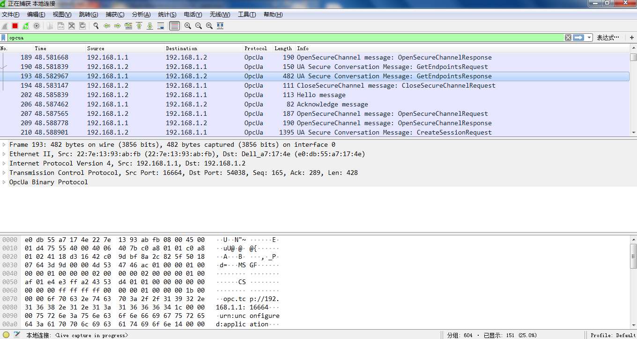
Task: Open the 电话(Y) menu
Action: coord(193,15)
